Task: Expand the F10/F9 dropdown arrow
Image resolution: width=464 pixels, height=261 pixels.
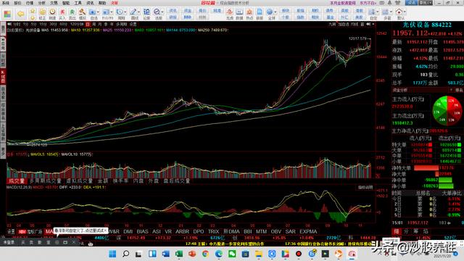Action: [112, 12]
